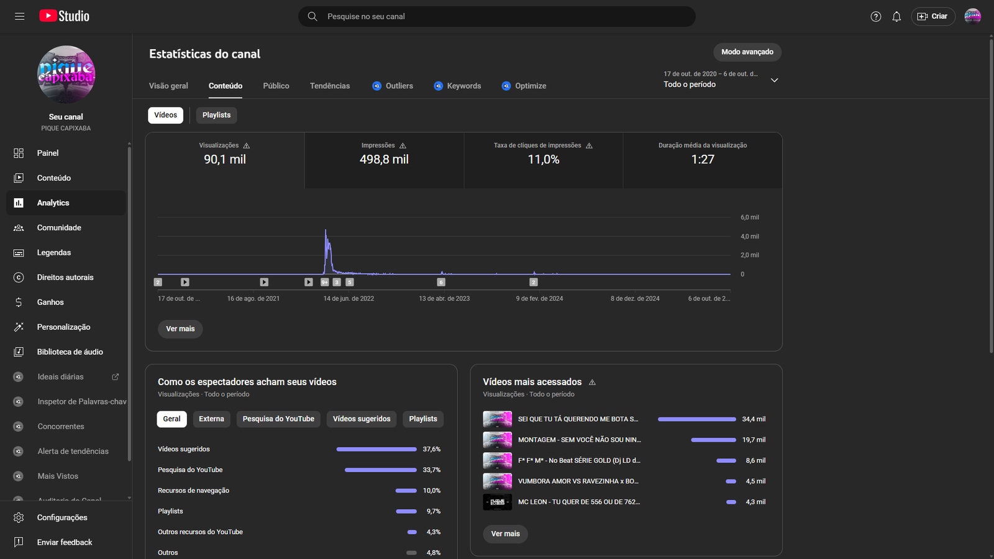Select the Externa traffic source chip
The image size is (994, 559).
[211, 419]
